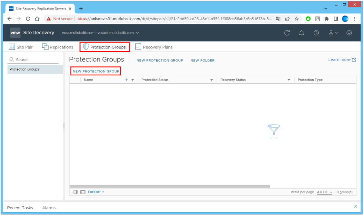This screenshot has width=363, height=215.
Task: Click the address bar URL
Action: pos(174,19)
